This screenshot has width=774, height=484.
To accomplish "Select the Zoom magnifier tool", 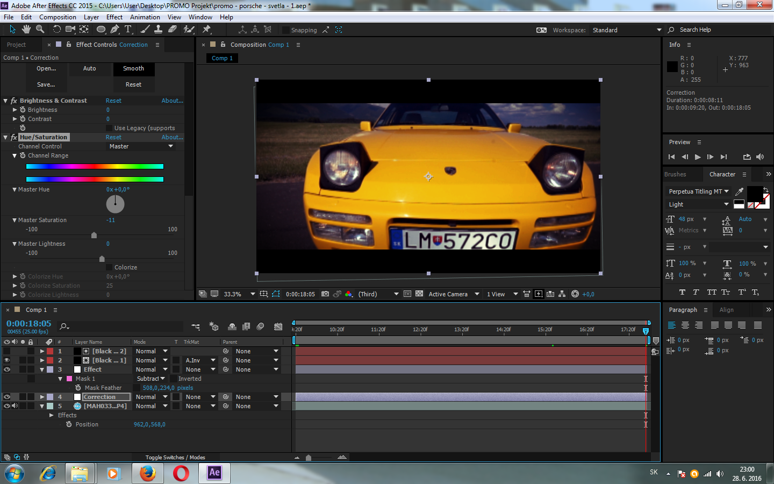I will pos(40,30).
